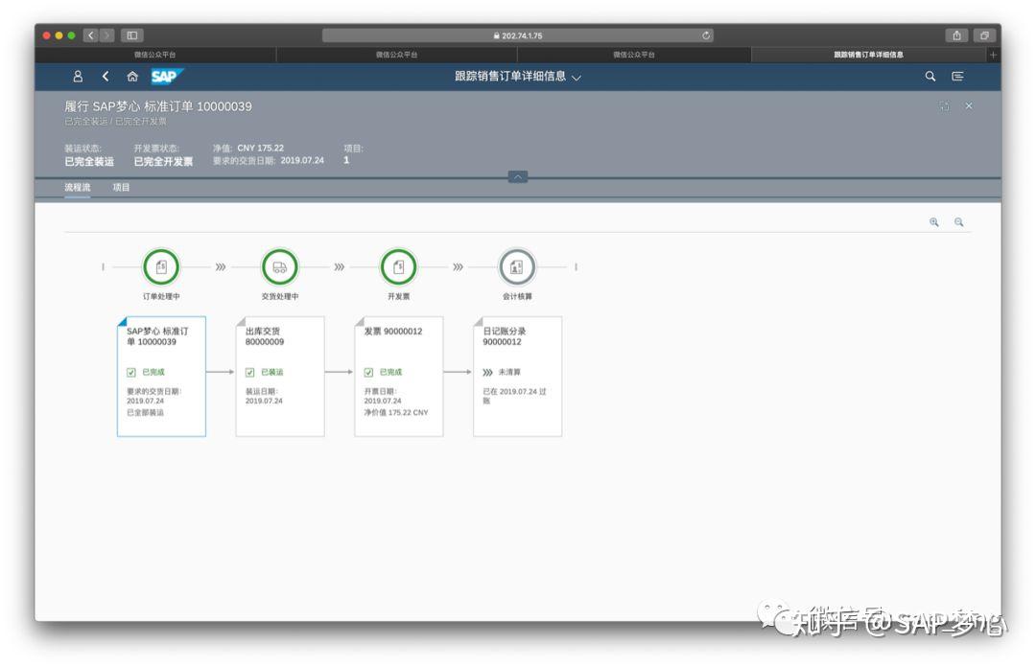1036x667 pixels.
Task: Select the third 微信公众平台 browser tab
Action: point(634,55)
